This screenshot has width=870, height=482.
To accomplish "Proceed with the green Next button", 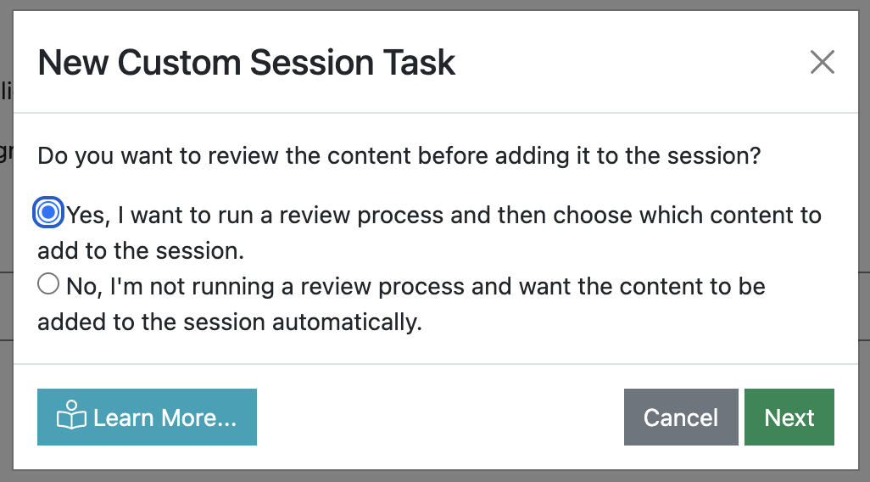I will pyautogui.click(x=789, y=417).
